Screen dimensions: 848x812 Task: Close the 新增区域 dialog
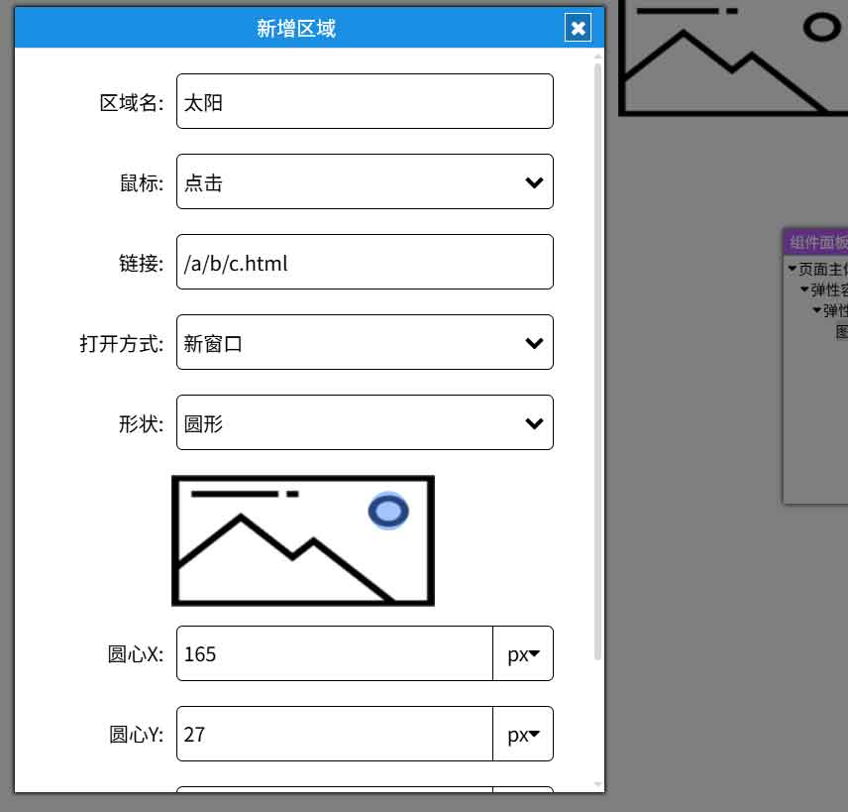point(578,28)
